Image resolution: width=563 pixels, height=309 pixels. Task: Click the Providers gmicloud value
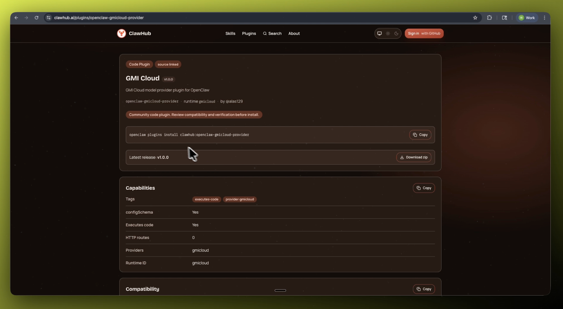click(x=200, y=250)
